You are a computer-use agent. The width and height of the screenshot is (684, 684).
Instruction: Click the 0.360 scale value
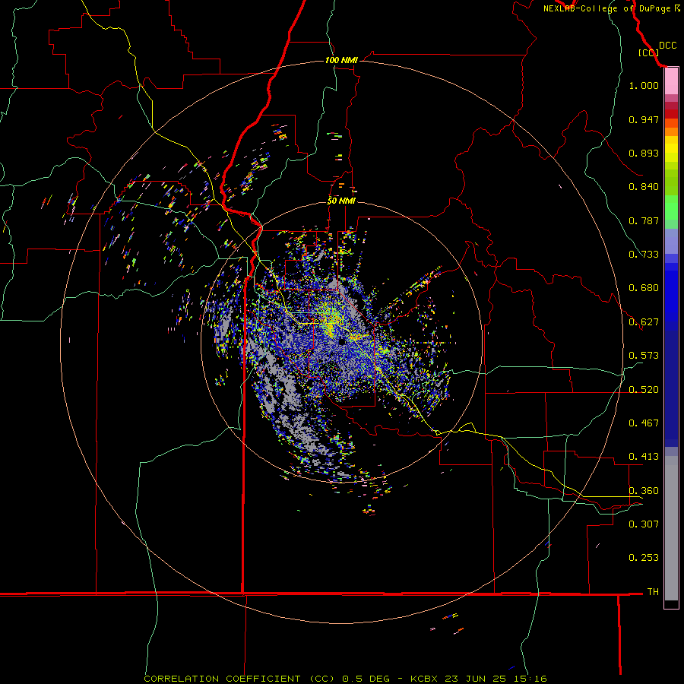(x=644, y=491)
